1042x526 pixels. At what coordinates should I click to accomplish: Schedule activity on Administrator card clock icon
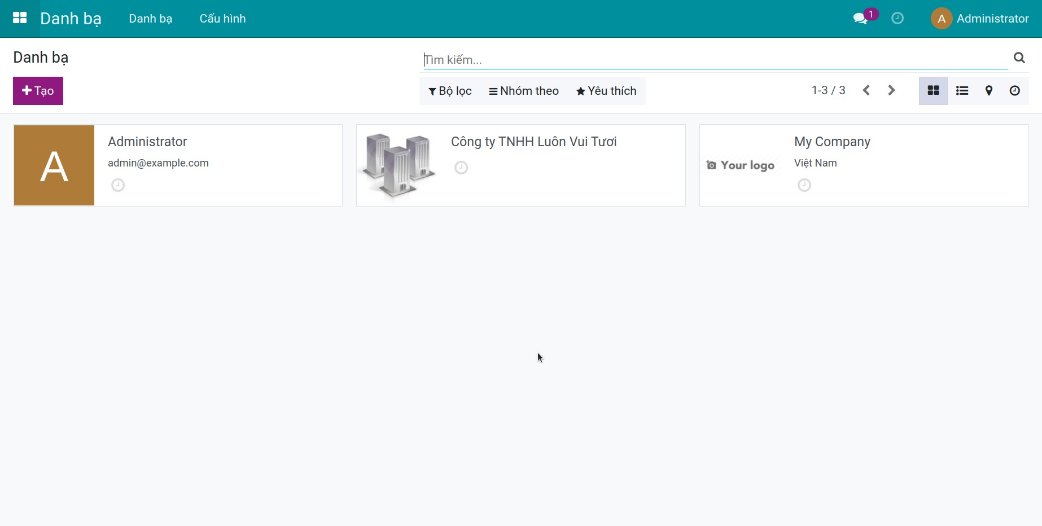pos(117,185)
